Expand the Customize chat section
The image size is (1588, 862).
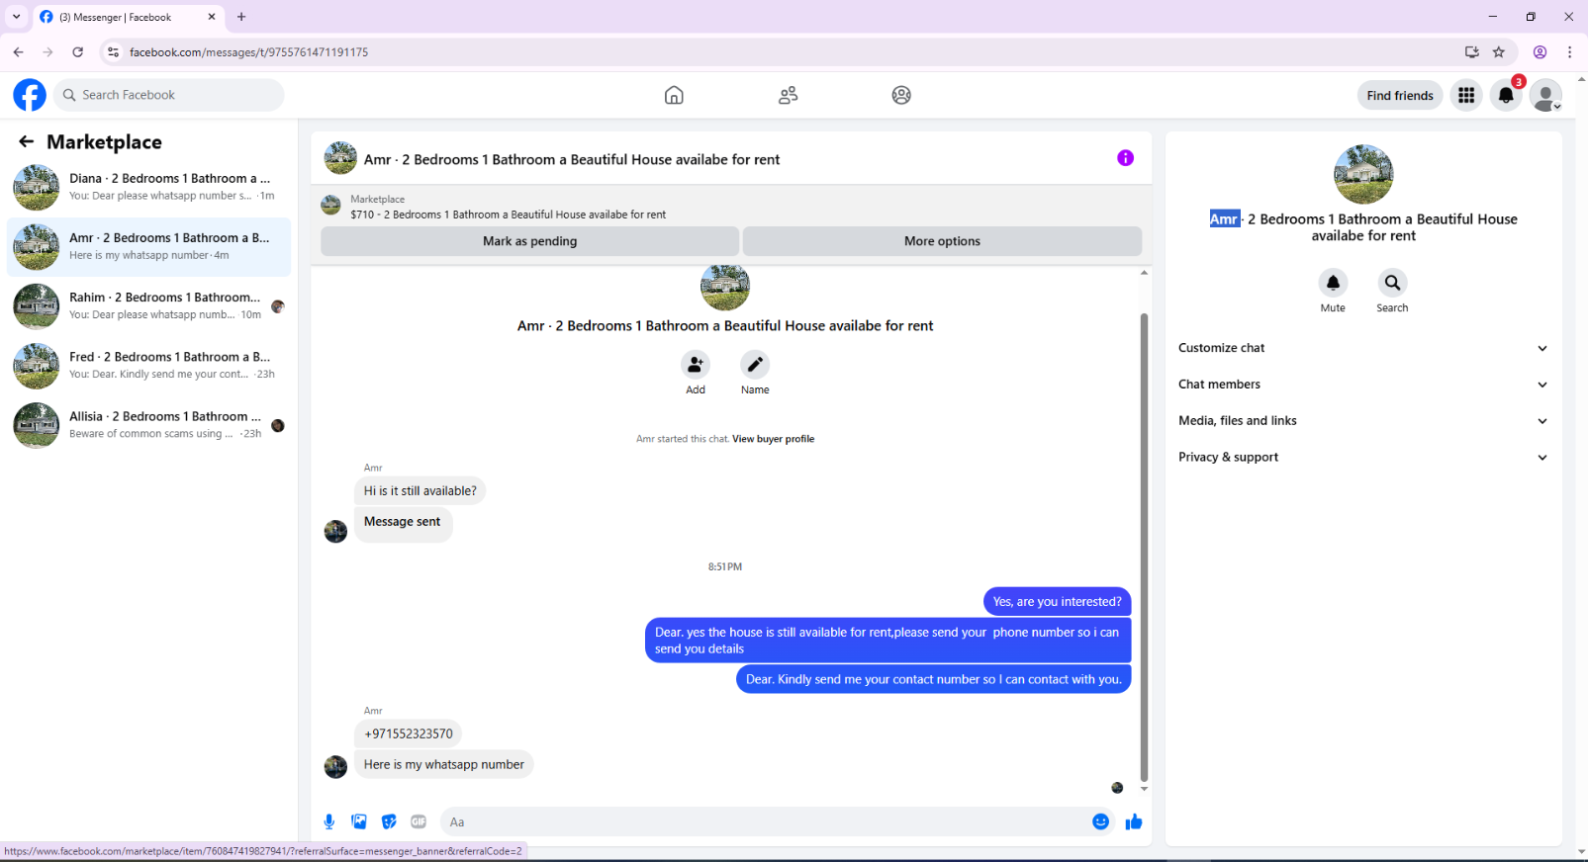click(1363, 348)
